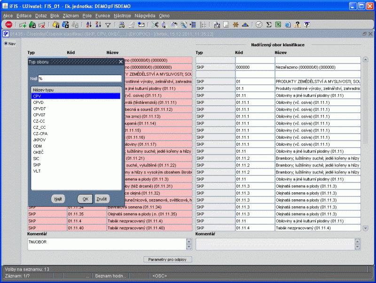Close the Typ oboru dialog
This screenshot has width=376, height=283.
(121, 62)
